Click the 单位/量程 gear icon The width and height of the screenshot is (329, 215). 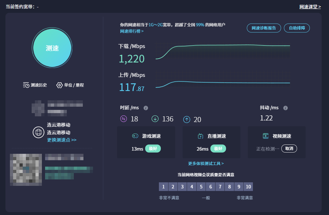pos(59,85)
